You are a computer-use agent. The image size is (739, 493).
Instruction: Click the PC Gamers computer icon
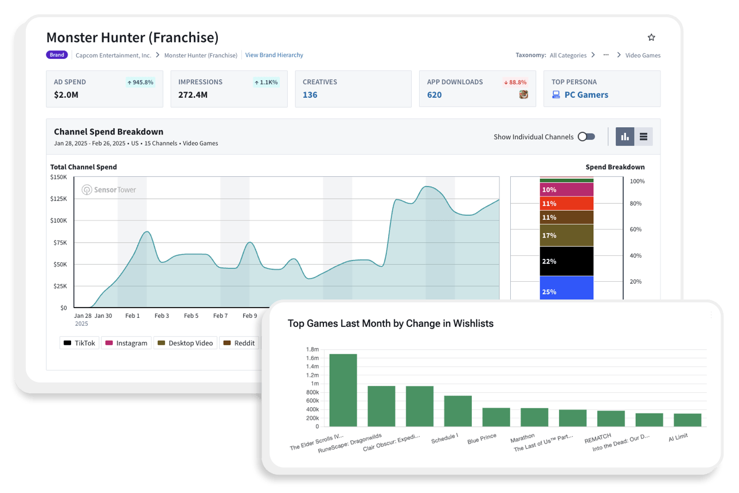tap(556, 95)
